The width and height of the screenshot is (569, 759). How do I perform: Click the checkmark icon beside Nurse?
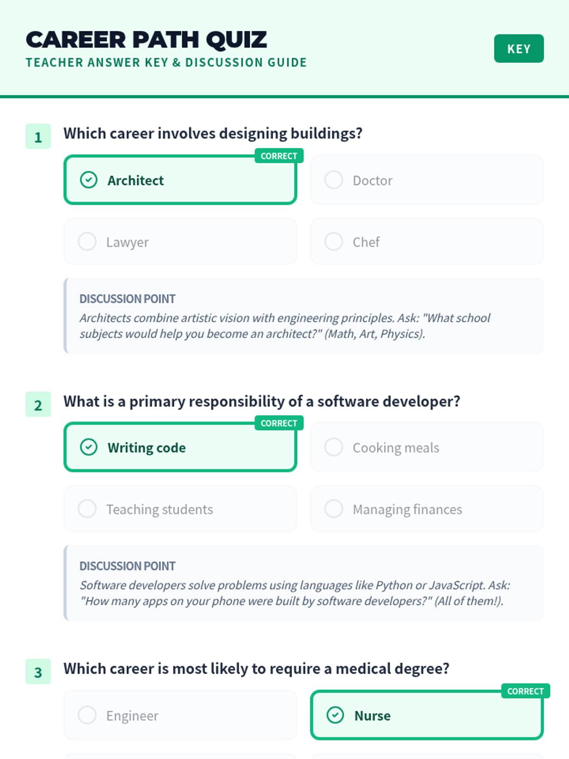[335, 715]
